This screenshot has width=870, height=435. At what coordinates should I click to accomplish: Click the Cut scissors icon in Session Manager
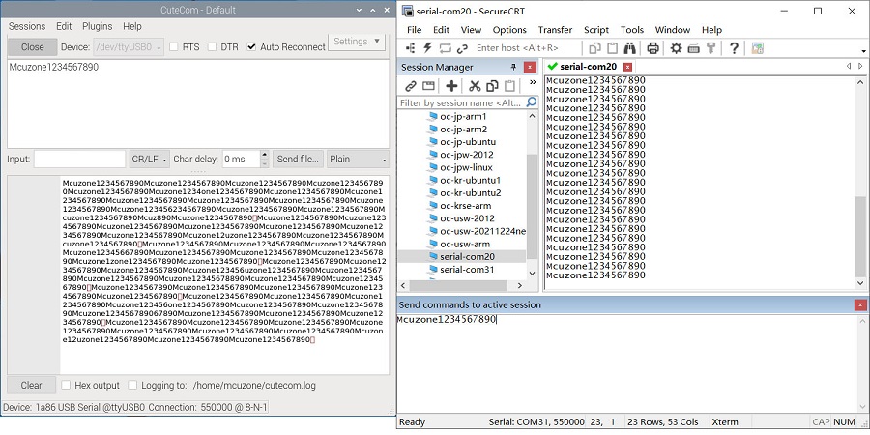coord(475,85)
